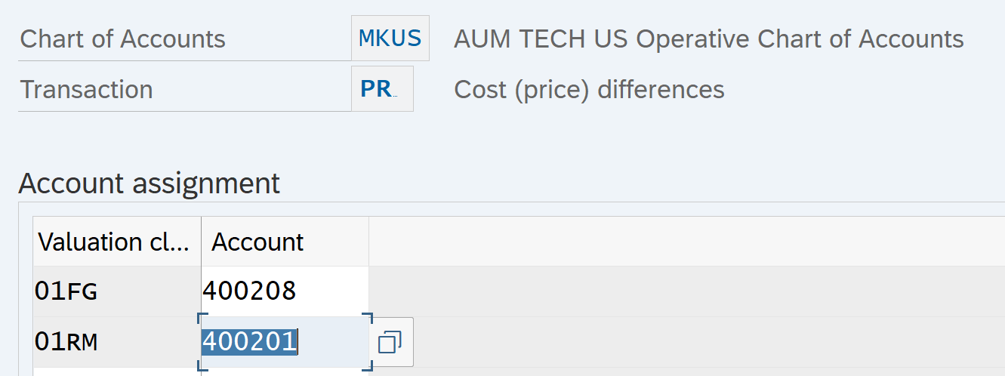1005x376 pixels.
Task: Click empty account cell below 400201
Action: click(284, 371)
